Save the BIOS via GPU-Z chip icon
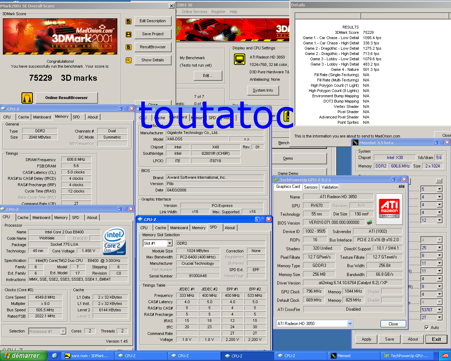The width and height of the screenshot is (451, 361). click(x=370, y=222)
